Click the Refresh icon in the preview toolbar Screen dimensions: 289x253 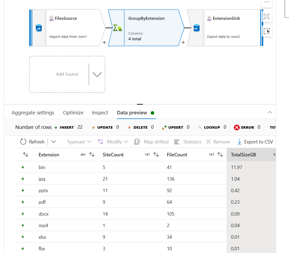tap(23, 141)
